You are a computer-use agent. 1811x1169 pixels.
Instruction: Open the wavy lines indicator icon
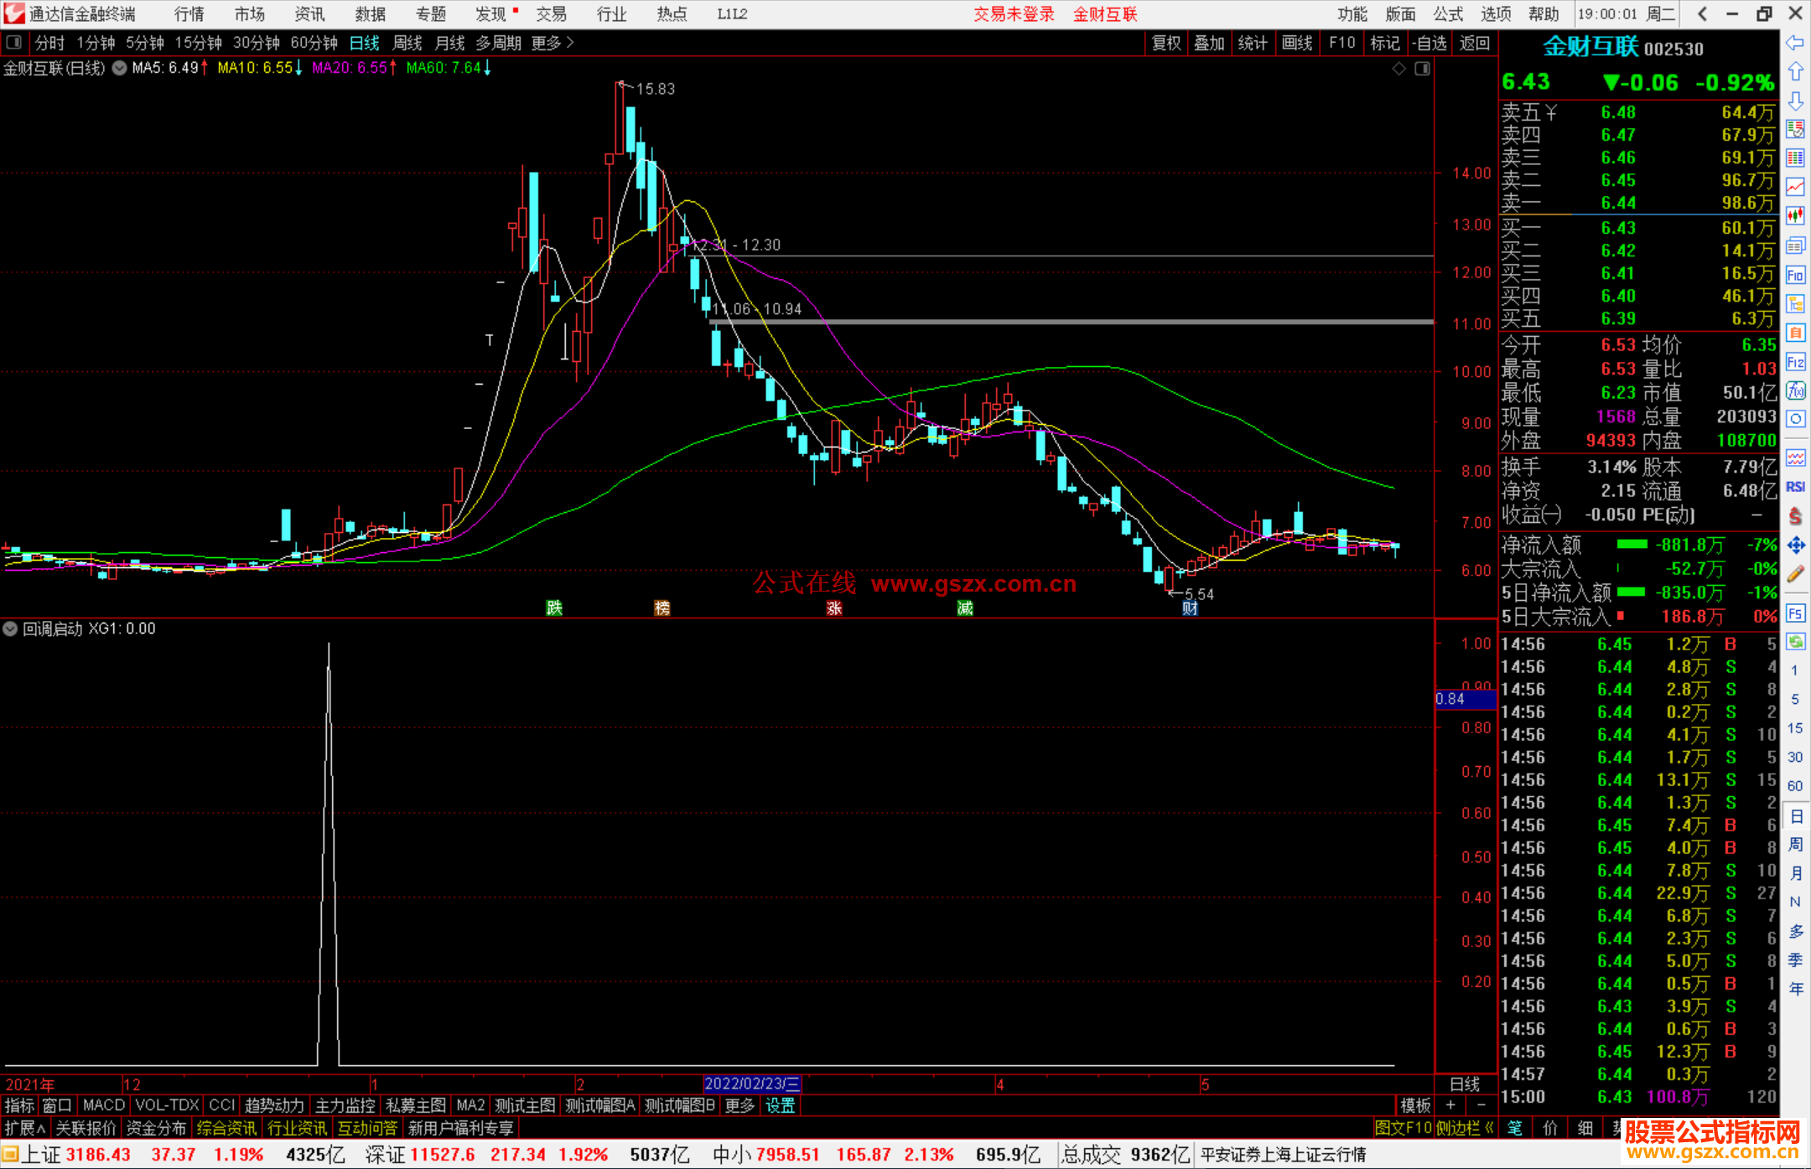pos(1795,458)
